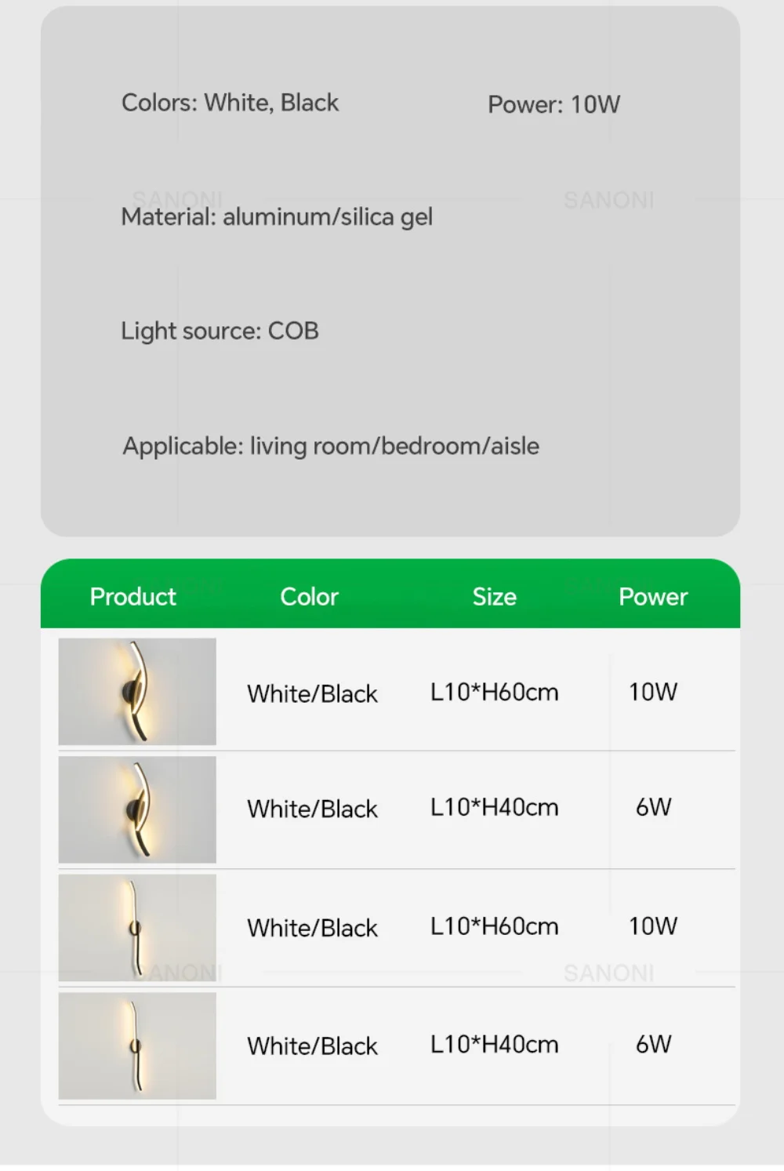The image size is (784, 1171).
Task: Click the fourth straight wall lamp thumbnail
Action: pyautogui.click(x=137, y=1046)
